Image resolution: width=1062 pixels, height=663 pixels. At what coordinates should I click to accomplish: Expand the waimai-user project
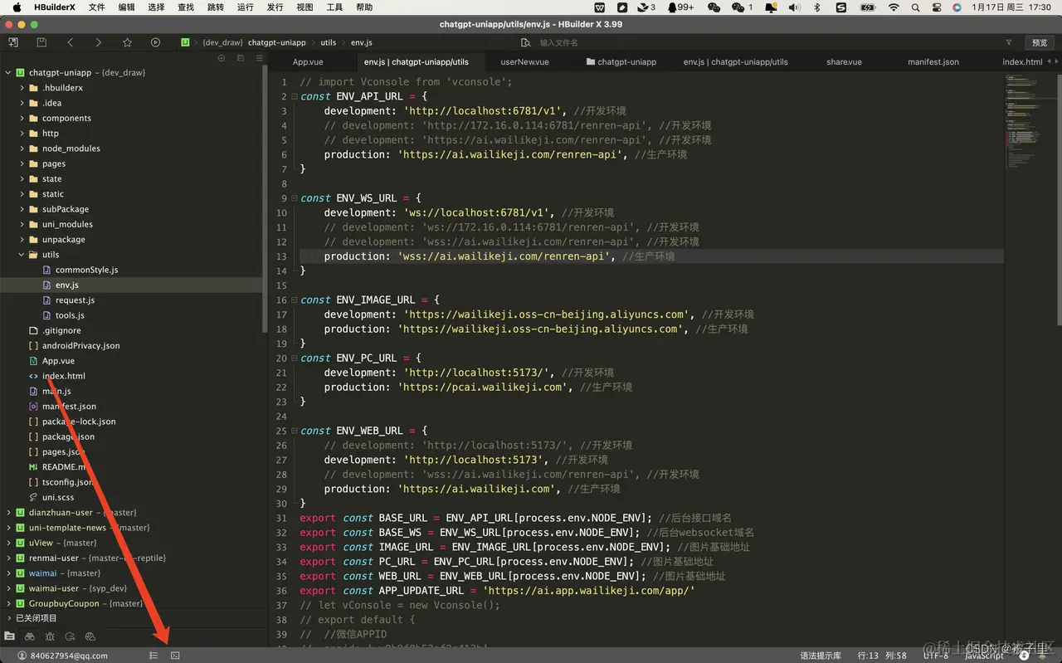8,588
